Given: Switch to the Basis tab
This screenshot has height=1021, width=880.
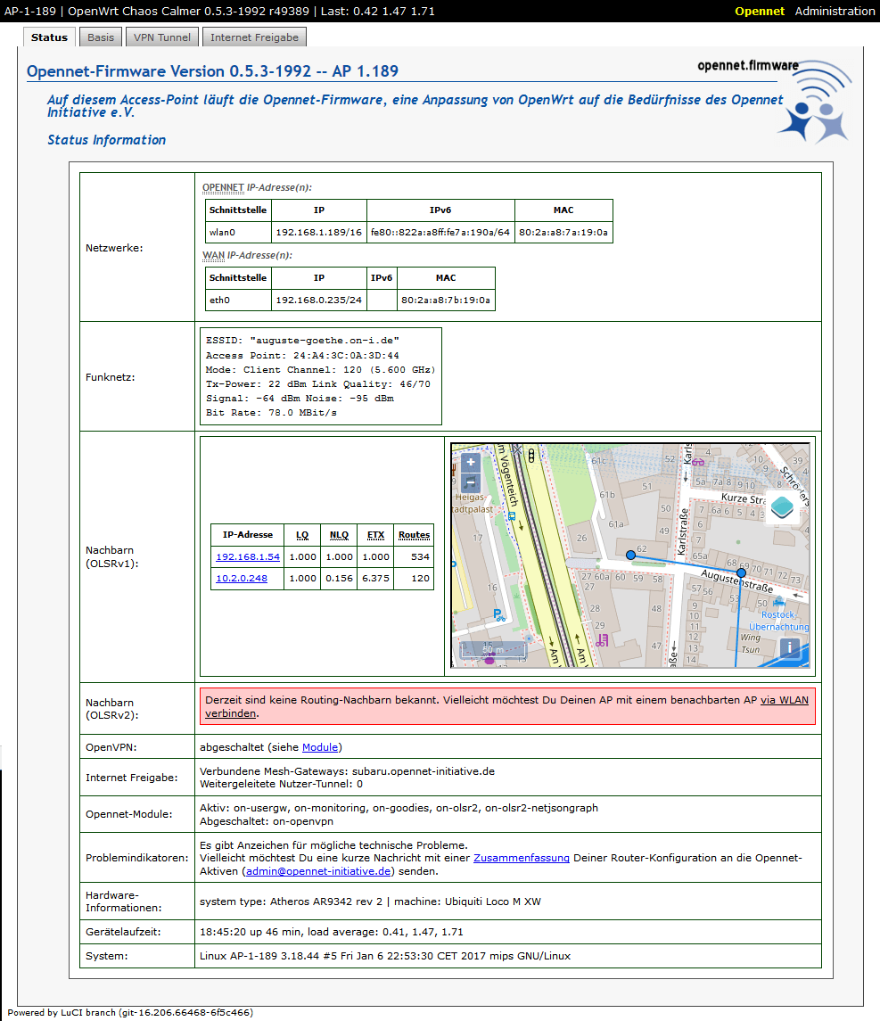Looking at the screenshot, I should point(101,37).
